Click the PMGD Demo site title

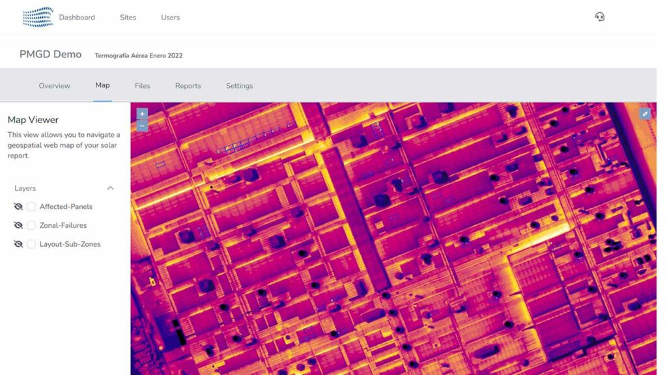point(50,54)
